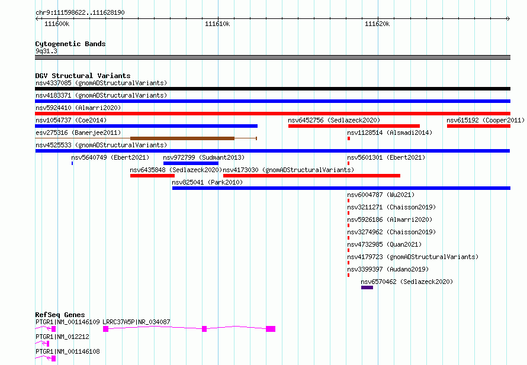Viewport: 527px width, 365px height.
Task: Click the 111620k ruler label
Action: tap(377, 24)
